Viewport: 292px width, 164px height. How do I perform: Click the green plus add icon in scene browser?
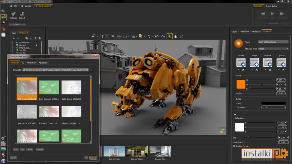click(x=14, y=38)
